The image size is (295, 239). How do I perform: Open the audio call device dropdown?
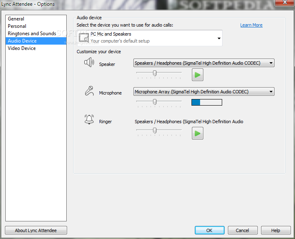click(x=150, y=38)
